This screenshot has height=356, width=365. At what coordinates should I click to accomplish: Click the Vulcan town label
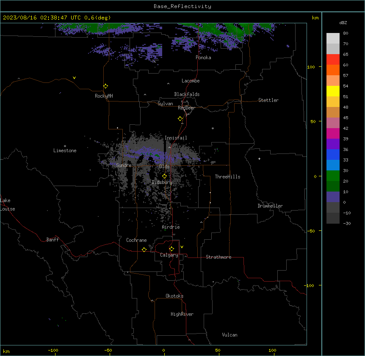coord(230,335)
